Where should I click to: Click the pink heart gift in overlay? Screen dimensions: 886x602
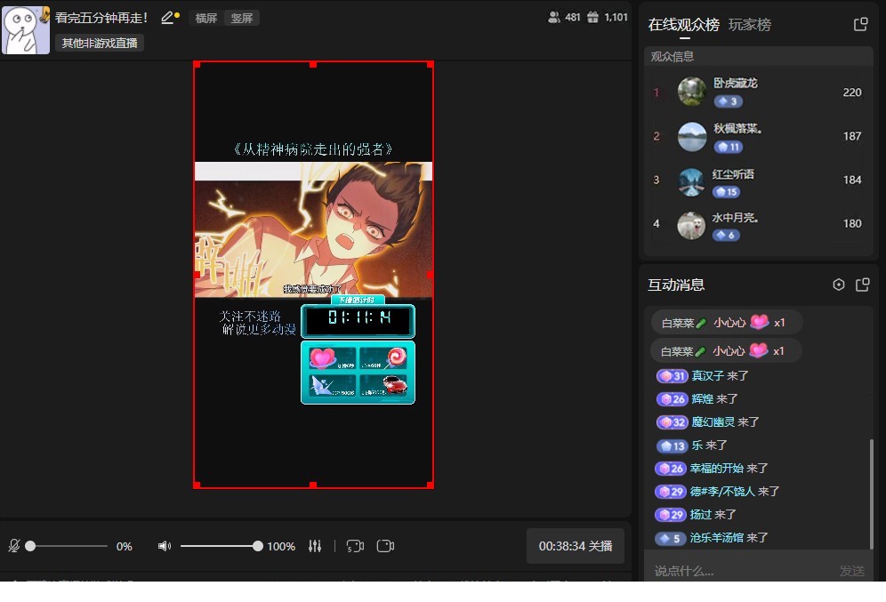[323, 357]
